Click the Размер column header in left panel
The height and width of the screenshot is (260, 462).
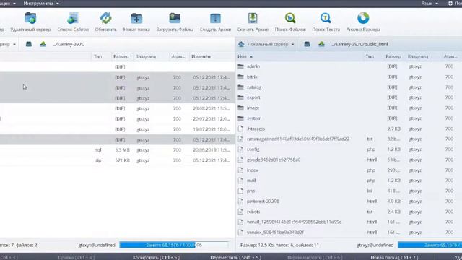121,56
